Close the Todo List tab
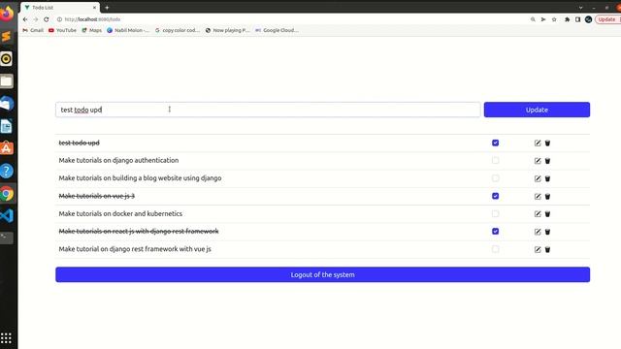Image resolution: width=621 pixels, height=349 pixels. [94, 8]
